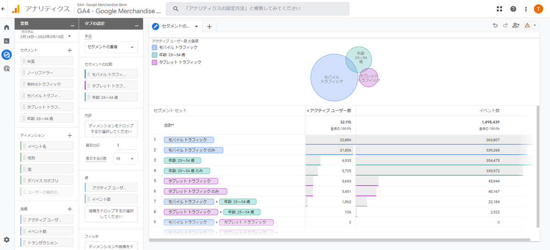The image size is (550, 250).
Task: Open the account avatar T
Action: pos(539,9)
